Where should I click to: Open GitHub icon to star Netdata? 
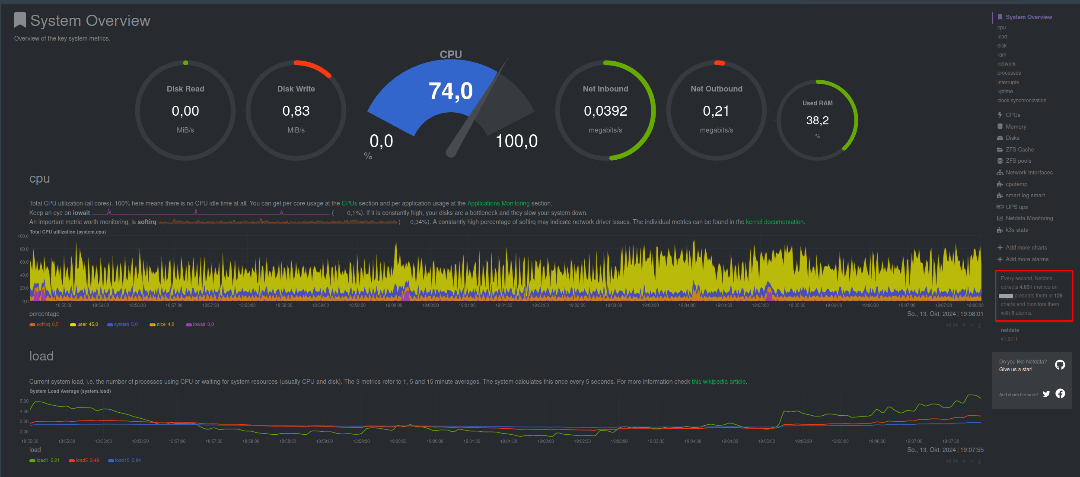(x=1060, y=365)
